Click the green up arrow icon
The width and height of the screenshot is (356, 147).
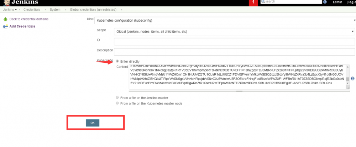[x=5, y=19]
